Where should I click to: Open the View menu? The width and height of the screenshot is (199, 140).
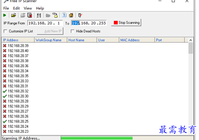pos(28,8)
